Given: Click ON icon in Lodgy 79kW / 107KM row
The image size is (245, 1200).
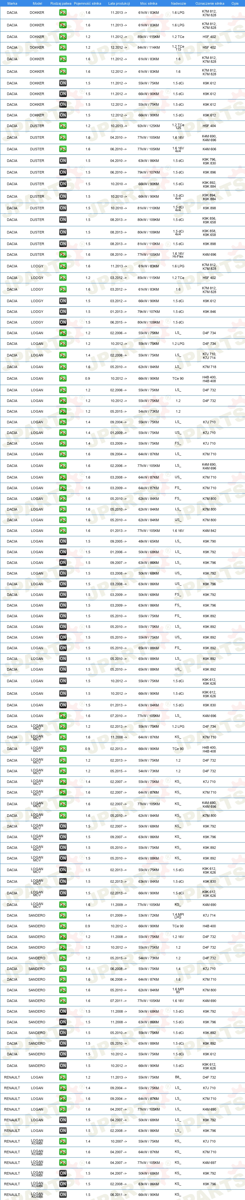Looking at the screenshot, I should click(x=63, y=312).
